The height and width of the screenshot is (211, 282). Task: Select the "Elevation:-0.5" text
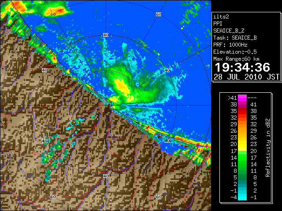[x=235, y=52]
